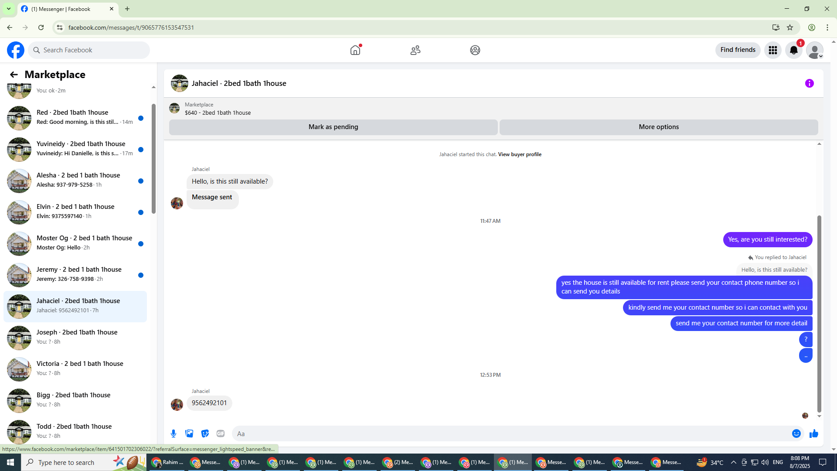Click the 'Yes, are you still interested?' message

tap(767, 239)
